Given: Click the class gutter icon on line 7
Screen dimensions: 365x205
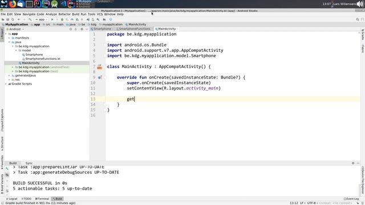Looking at the screenshot, I should (x=100, y=67).
